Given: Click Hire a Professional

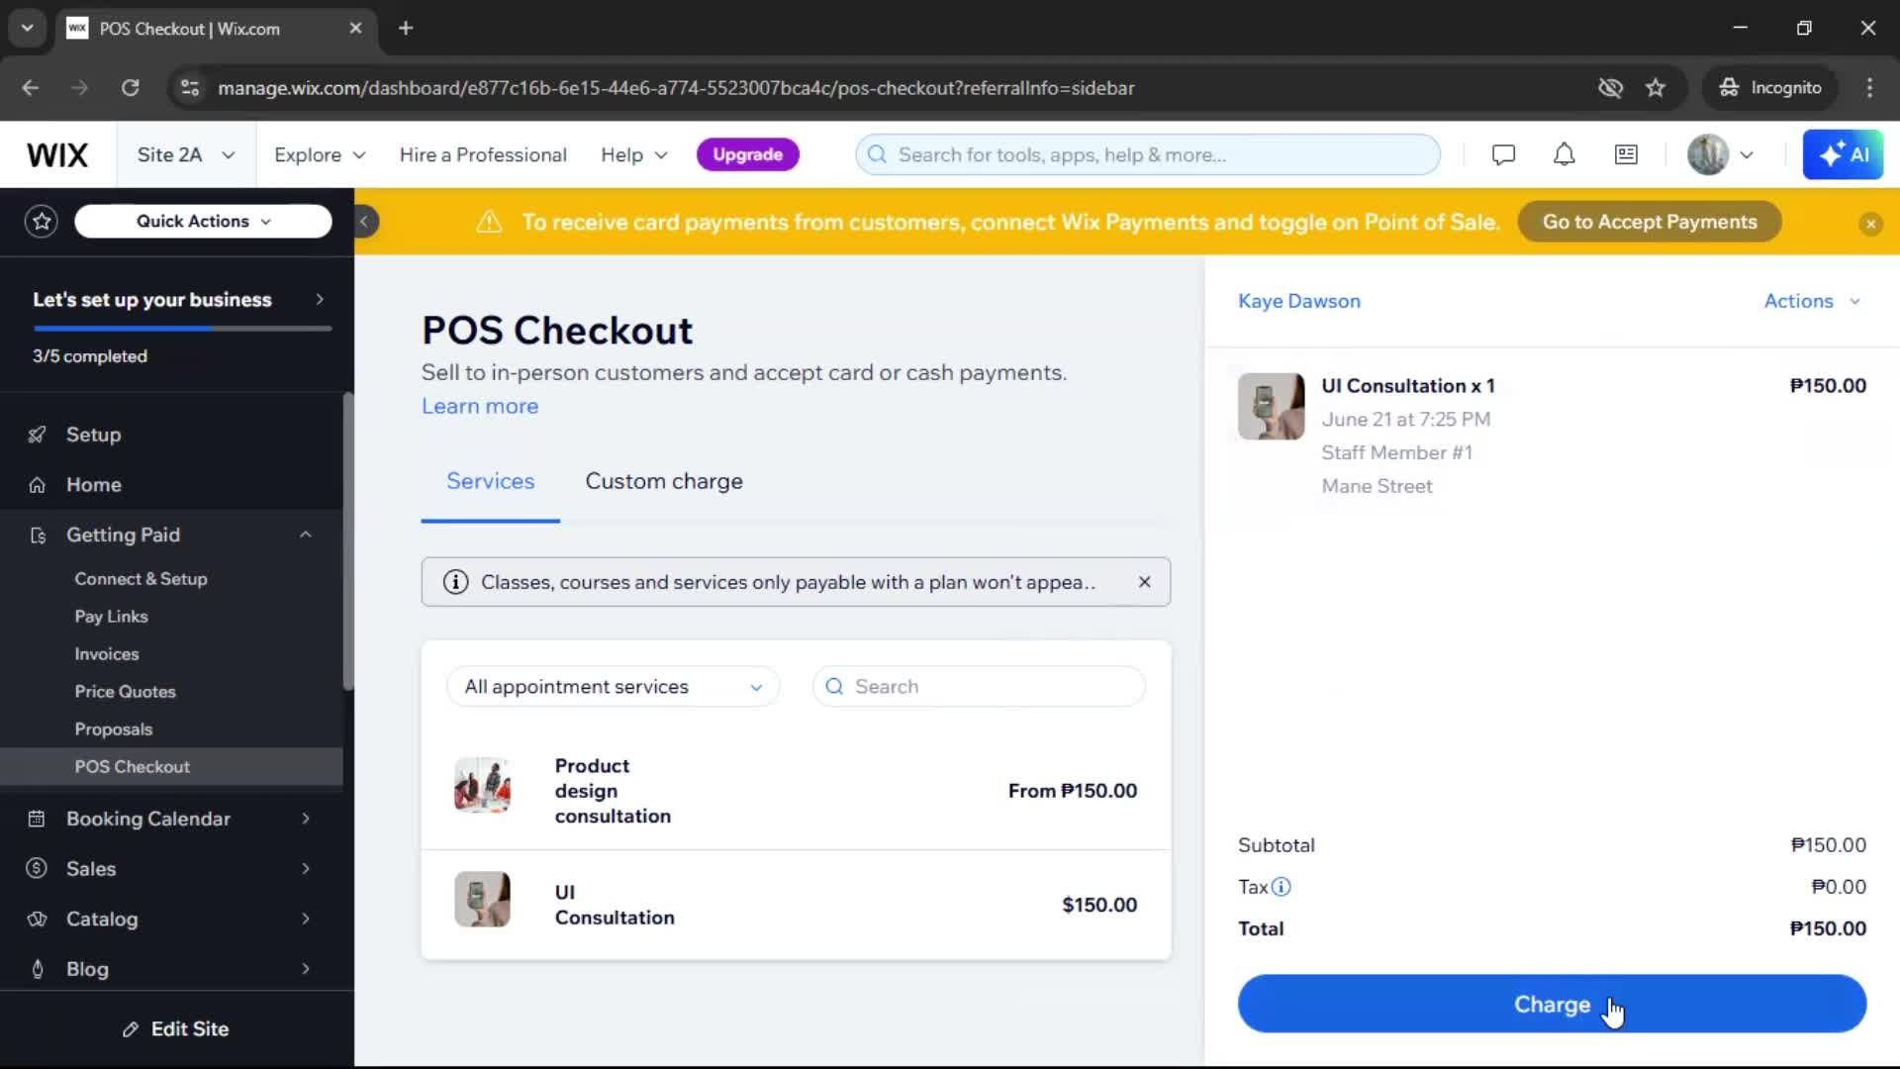Looking at the screenshot, I should click(x=483, y=155).
